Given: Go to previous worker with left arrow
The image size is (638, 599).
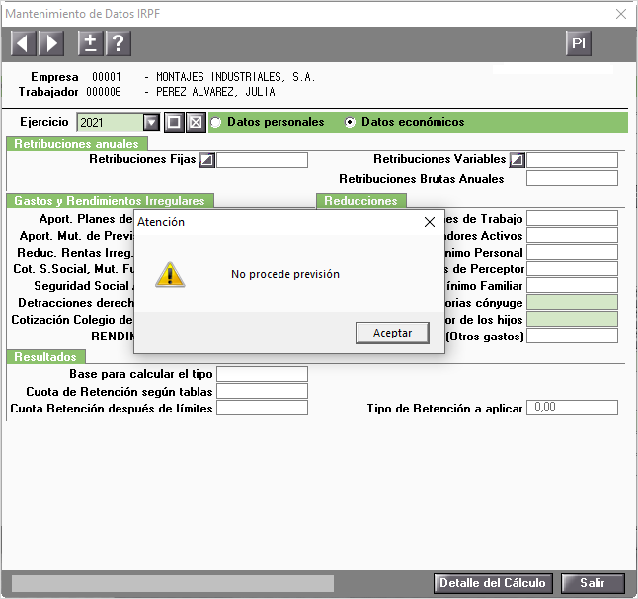Looking at the screenshot, I should point(24,43).
